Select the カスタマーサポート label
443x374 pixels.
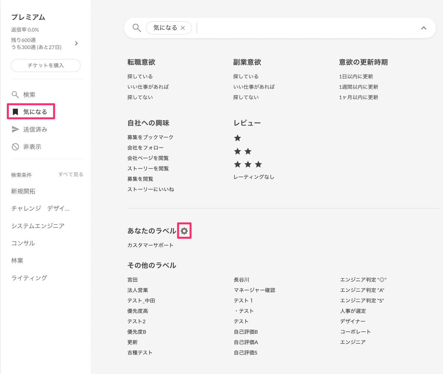[150, 245]
